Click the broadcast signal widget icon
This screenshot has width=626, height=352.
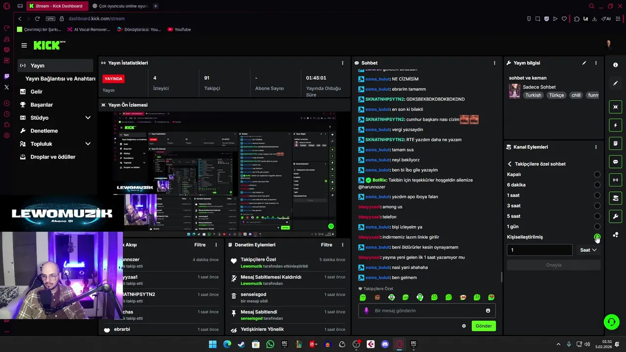pos(615,180)
